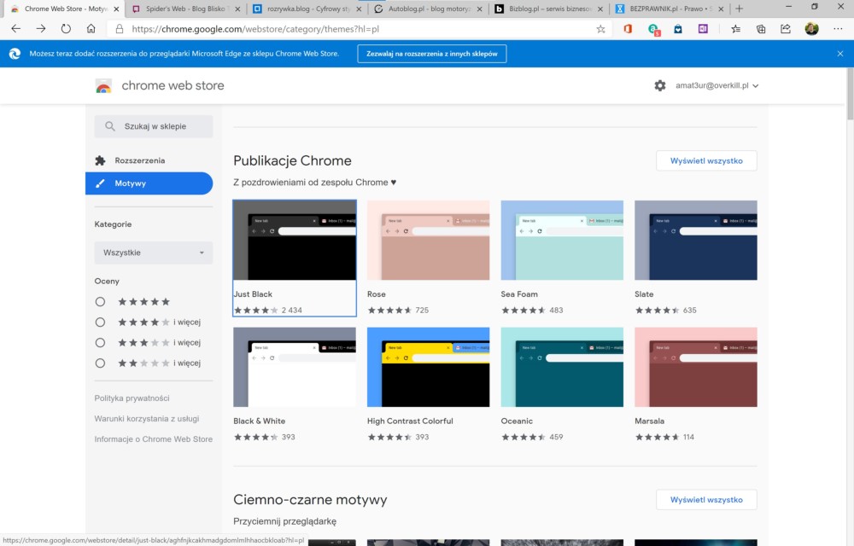Viewport: 854px width, 546px height.
Task: Switch to the rozrywka.blog tab
Action: point(308,9)
